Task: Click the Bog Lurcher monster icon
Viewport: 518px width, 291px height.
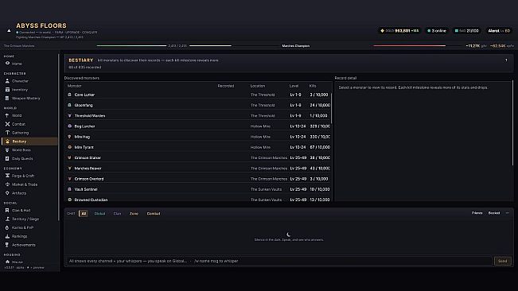Action: coord(69,126)
